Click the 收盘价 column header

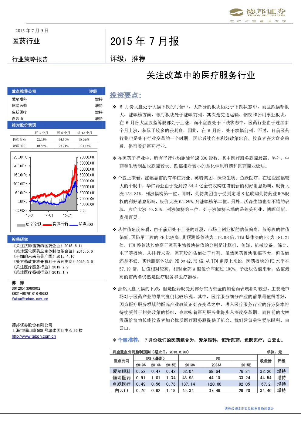(266, 361)
